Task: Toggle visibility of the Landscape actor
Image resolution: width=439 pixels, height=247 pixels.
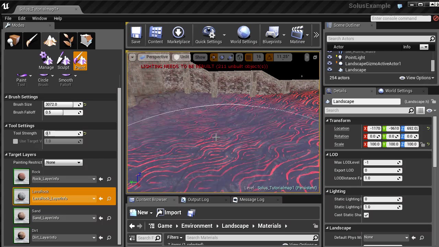Action: pos(330,70)
